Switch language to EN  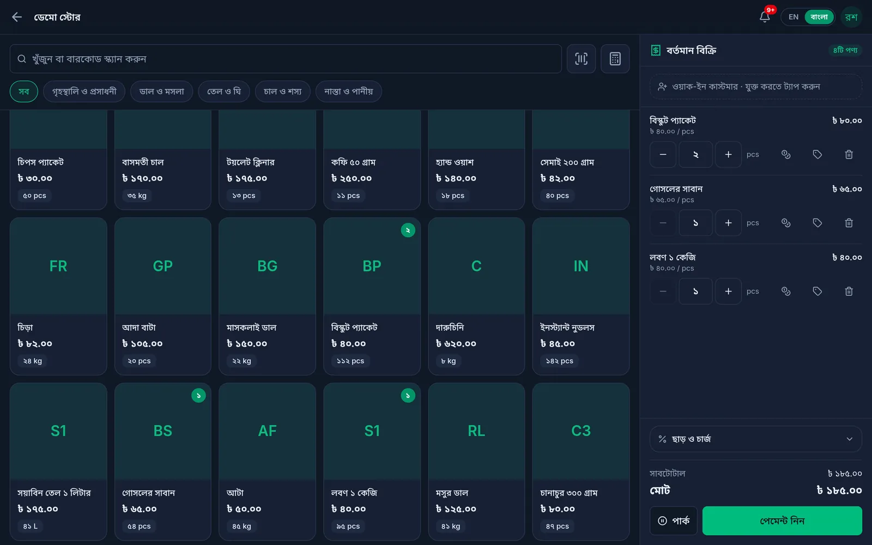(794, 17)
